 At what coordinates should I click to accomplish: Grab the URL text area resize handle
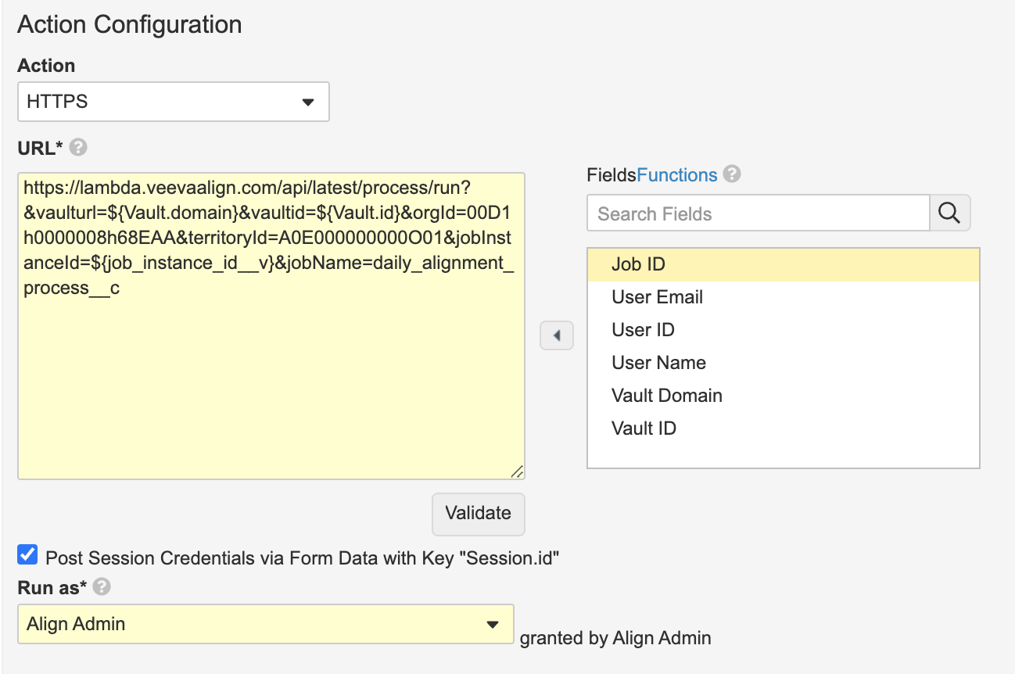click(x=517, y=471)
